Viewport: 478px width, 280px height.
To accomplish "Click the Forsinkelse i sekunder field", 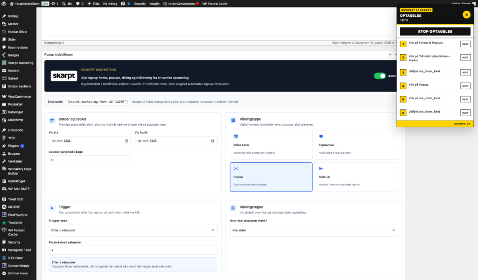I will (133, 251).
